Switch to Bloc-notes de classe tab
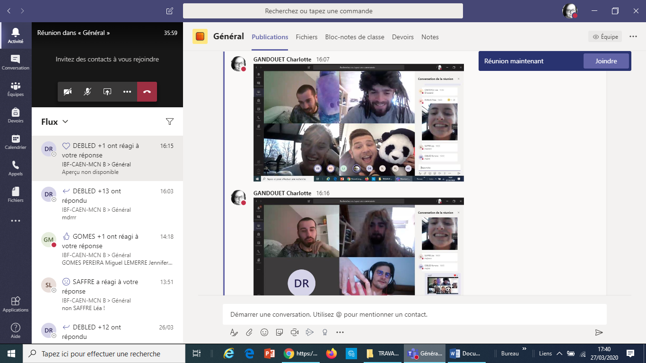 tap(355, 37)
